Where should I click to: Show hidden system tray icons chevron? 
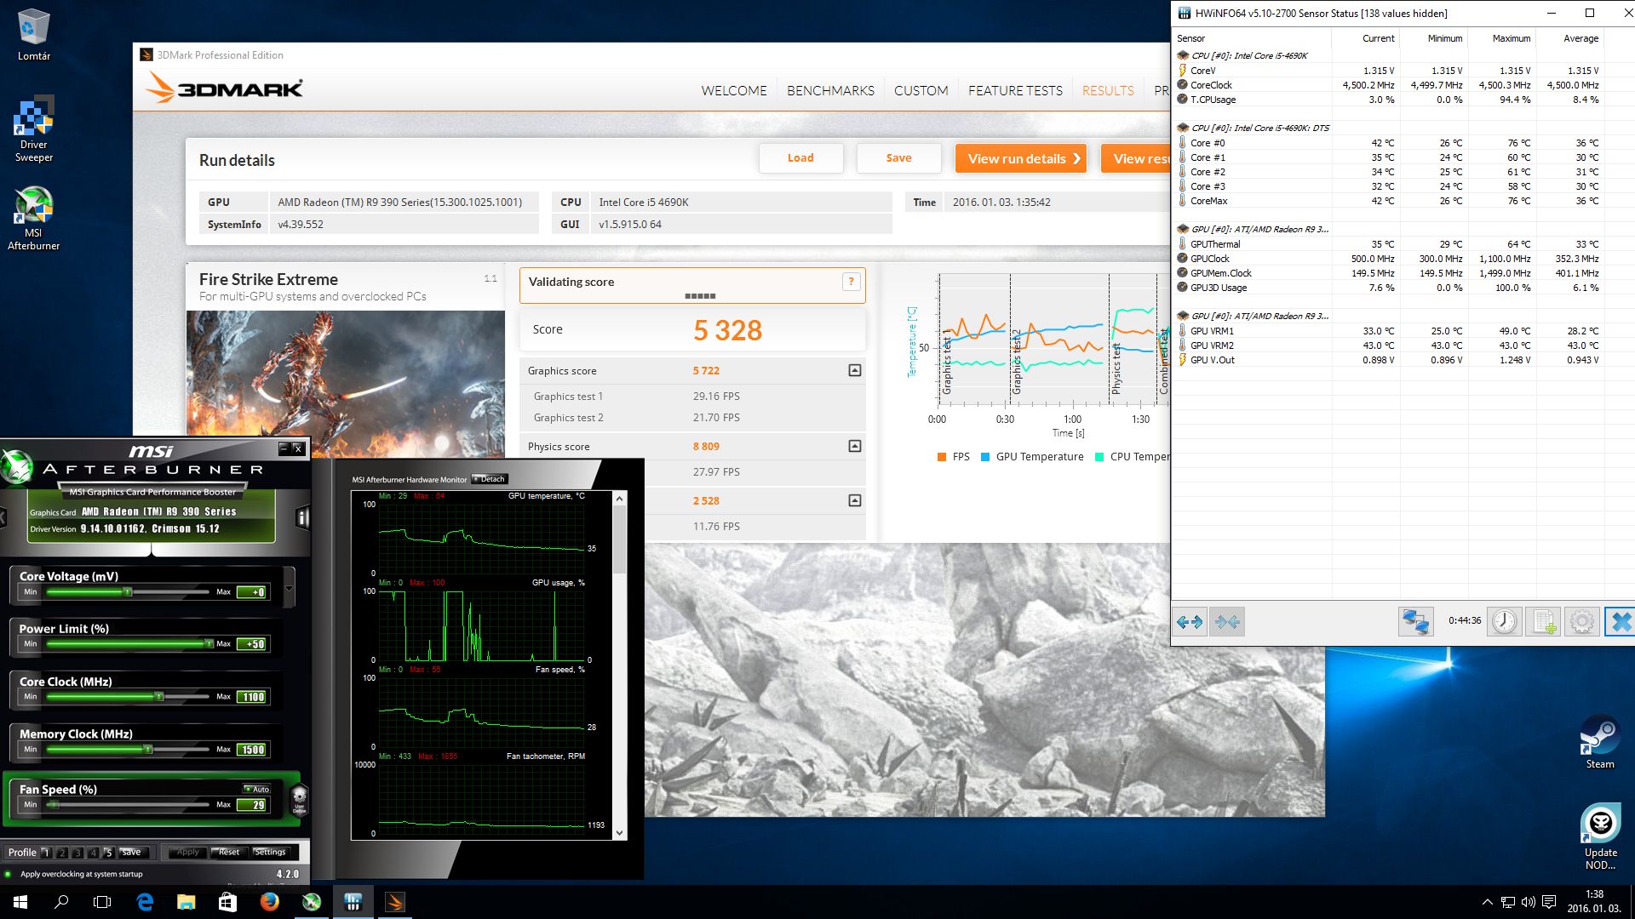coord(1487,902)
